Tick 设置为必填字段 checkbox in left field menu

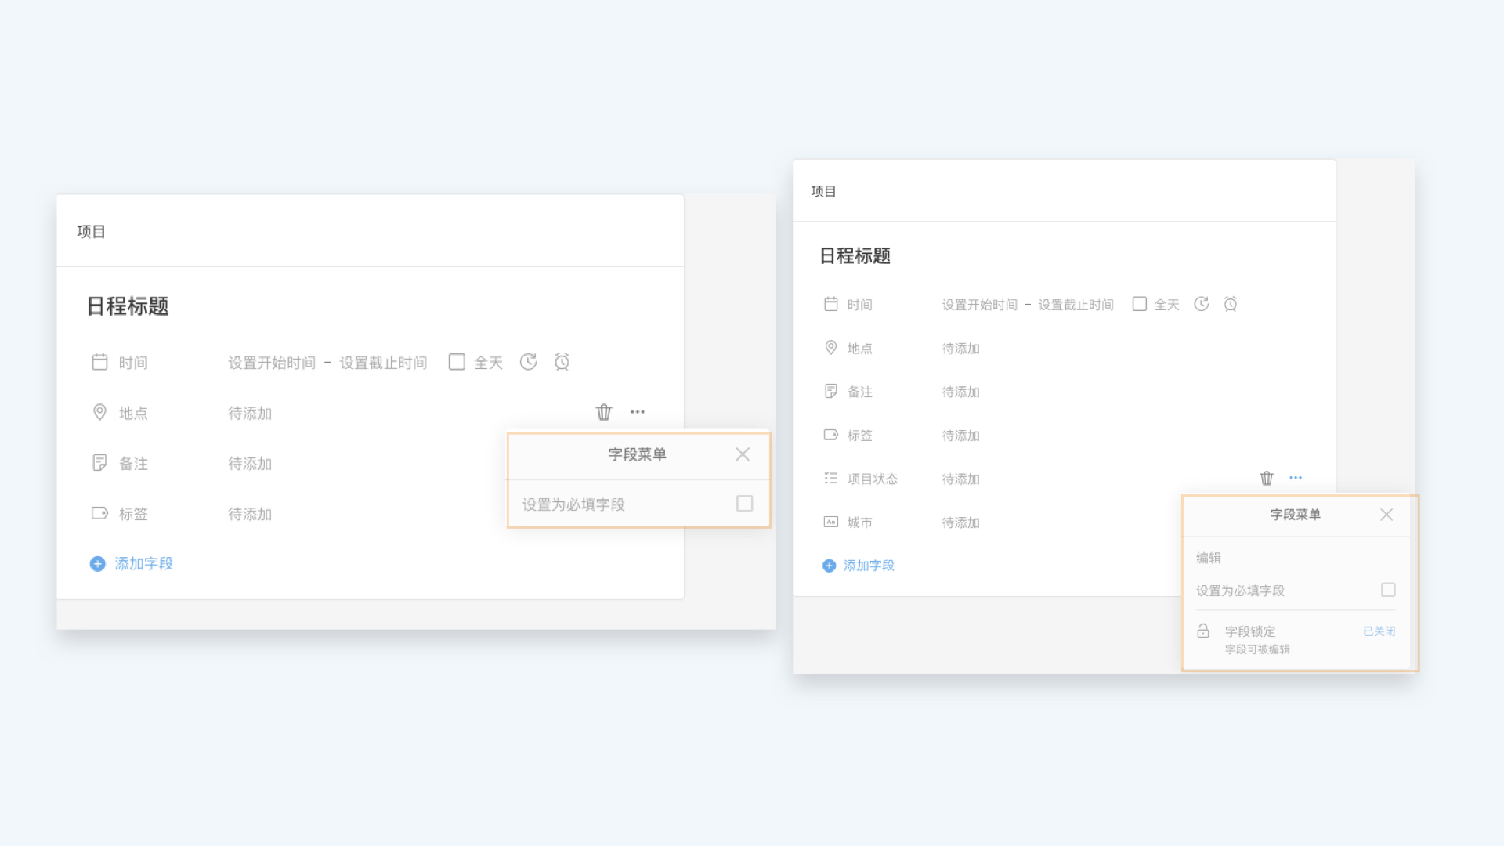tap(744, 504)
